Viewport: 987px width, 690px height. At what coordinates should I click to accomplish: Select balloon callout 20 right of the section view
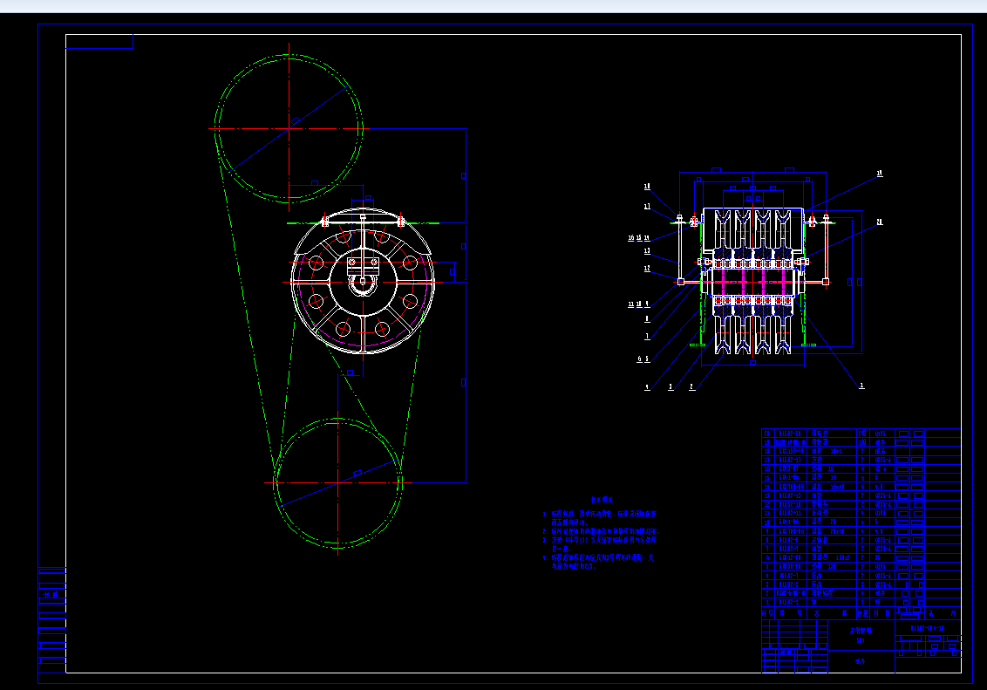coord(880,222)
